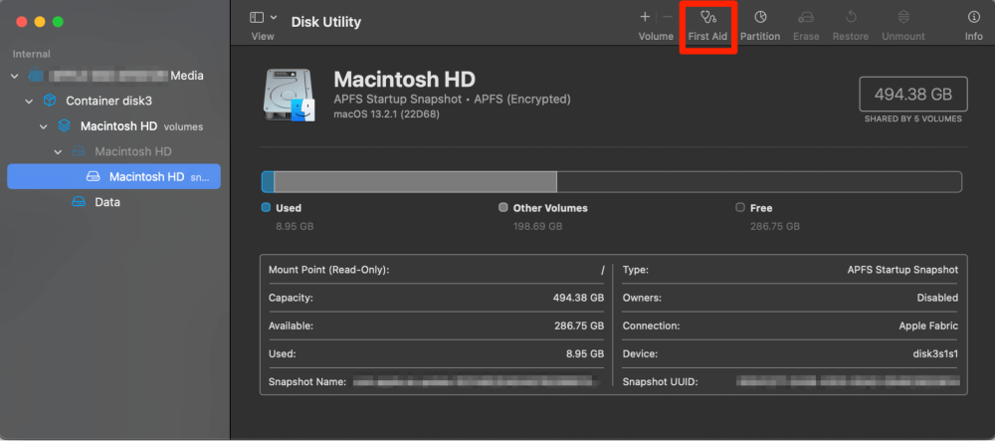
Task: Click the green zoom window button
Action: coord(58,22)
